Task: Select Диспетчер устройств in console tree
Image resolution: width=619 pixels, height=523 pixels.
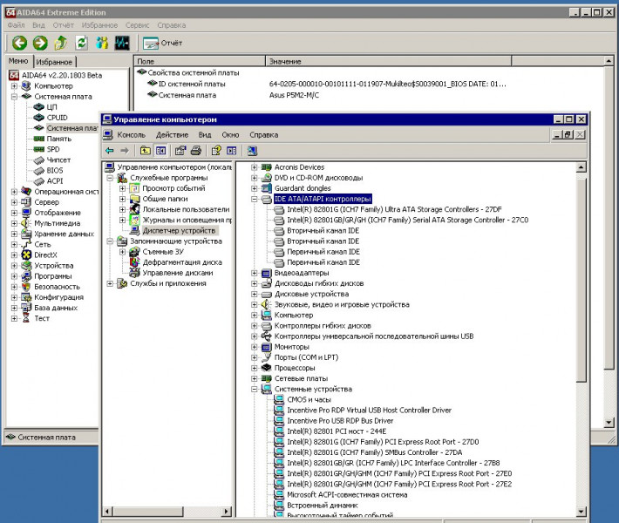Action: coord(179,230)
